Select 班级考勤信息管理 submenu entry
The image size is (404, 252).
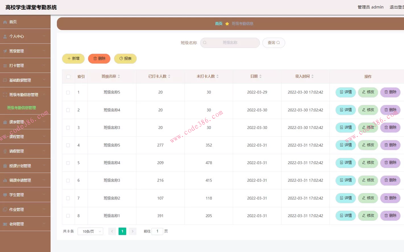click(x=21, y=108)
